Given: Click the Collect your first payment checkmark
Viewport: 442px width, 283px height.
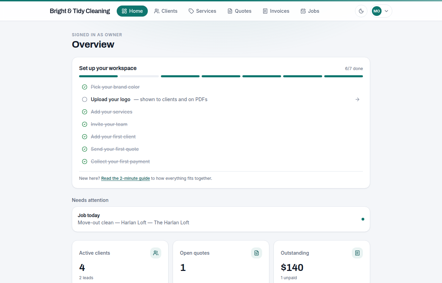Looking at the screenshot, I should [x=85, y=162].
